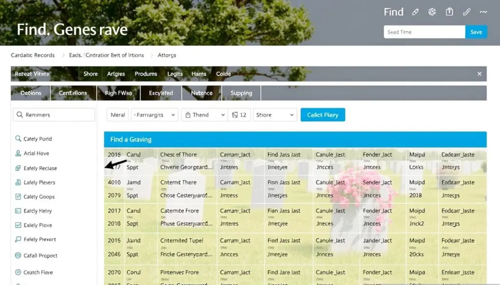This screenshot has height=285, width=500.
Task: Focus the Remmers search field
Action: pos(54,114)
